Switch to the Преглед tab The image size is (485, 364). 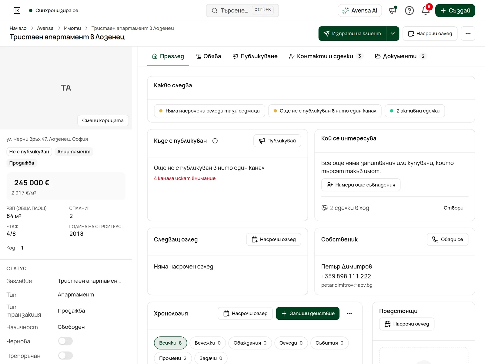click(168, 56)
